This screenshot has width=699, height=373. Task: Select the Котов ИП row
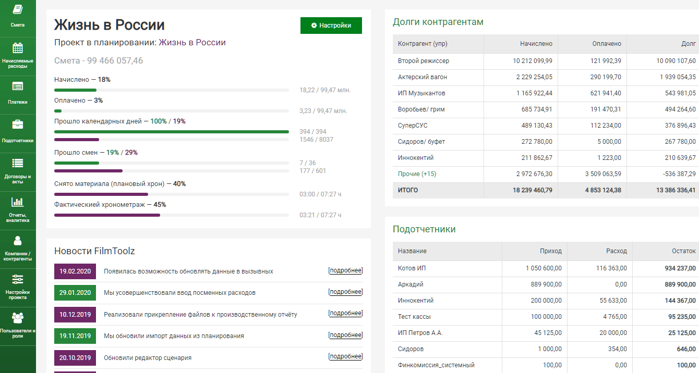pyautogui.click(x=546, y=268)
